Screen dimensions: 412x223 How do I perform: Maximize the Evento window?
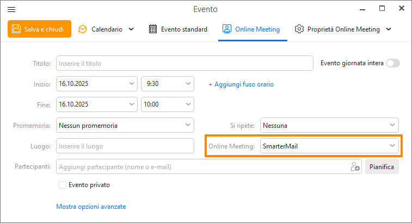click(x=382, y=9)
